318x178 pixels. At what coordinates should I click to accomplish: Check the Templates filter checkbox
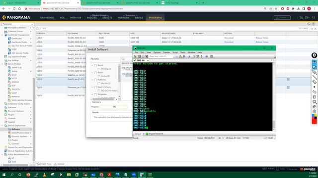(95, 94)
